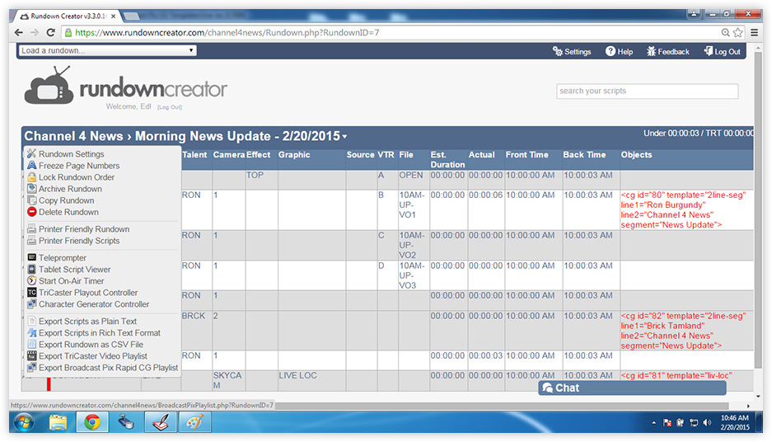Click the Settings gears icon in top bar

[557, 51]
